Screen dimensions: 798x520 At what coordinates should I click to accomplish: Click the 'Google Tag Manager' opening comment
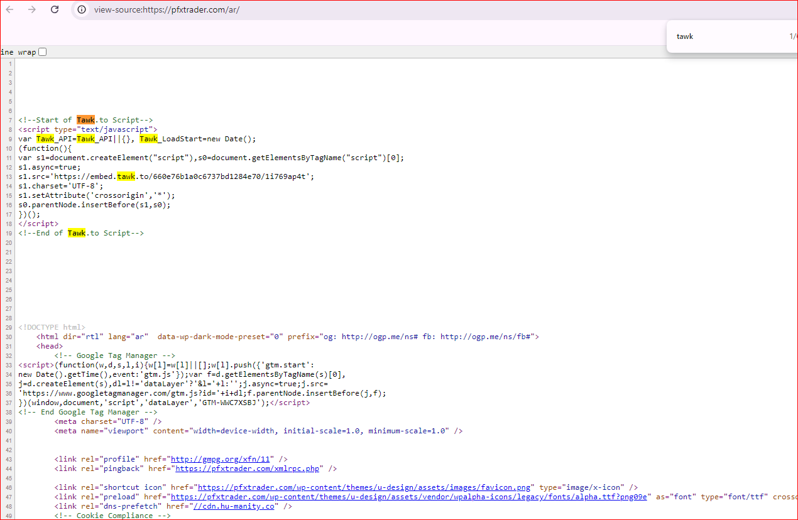coord(114,355)
